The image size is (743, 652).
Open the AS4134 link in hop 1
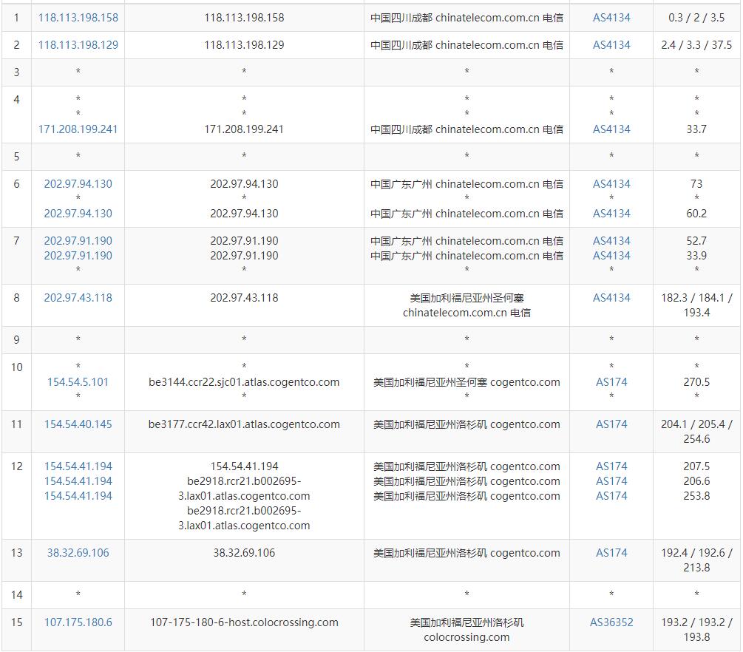tap(611, 18)
